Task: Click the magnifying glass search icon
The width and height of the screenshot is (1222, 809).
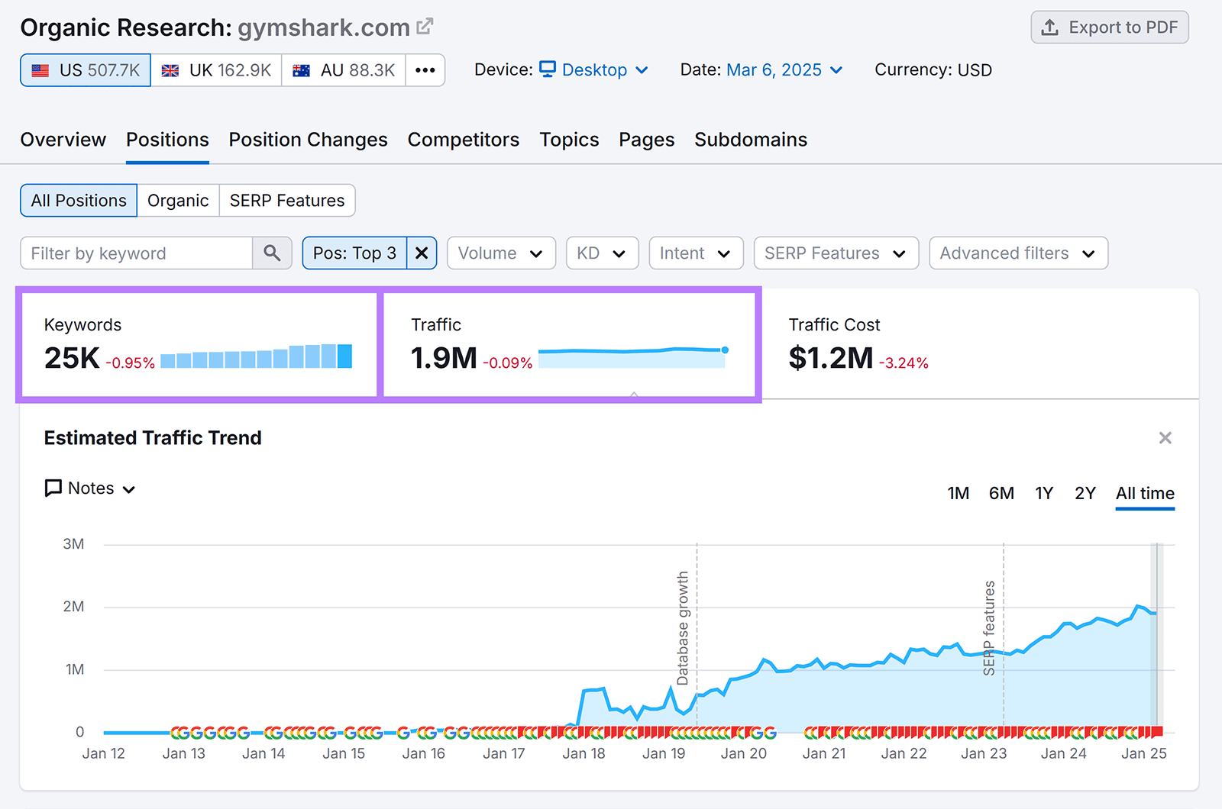Action: [x=272, y=253]
